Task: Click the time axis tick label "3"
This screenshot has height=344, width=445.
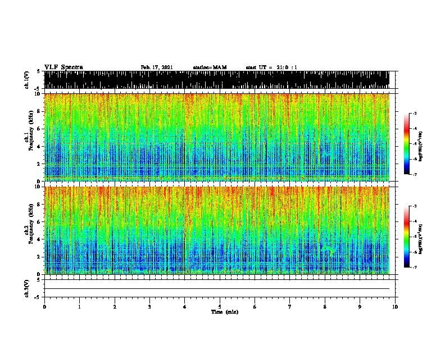Action: click(149, 306)
